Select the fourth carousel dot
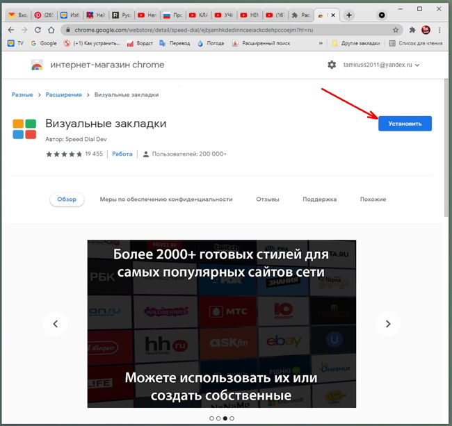The width and height of the screenshot is (452, 426). [x=232, y=418]
